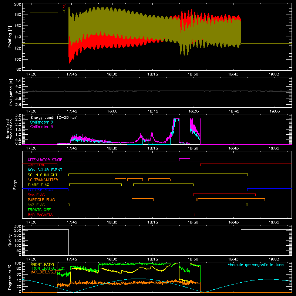Click the olive Y legend line sample
This screenshot has width=296, height=296.
tap(44, 13)
